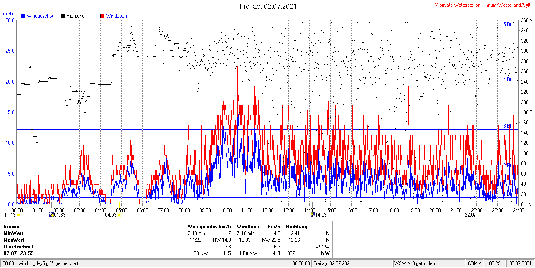The image size is (535, 268).
Task: Click the 11:23 max wind speed time
Action: click(196, 240)
